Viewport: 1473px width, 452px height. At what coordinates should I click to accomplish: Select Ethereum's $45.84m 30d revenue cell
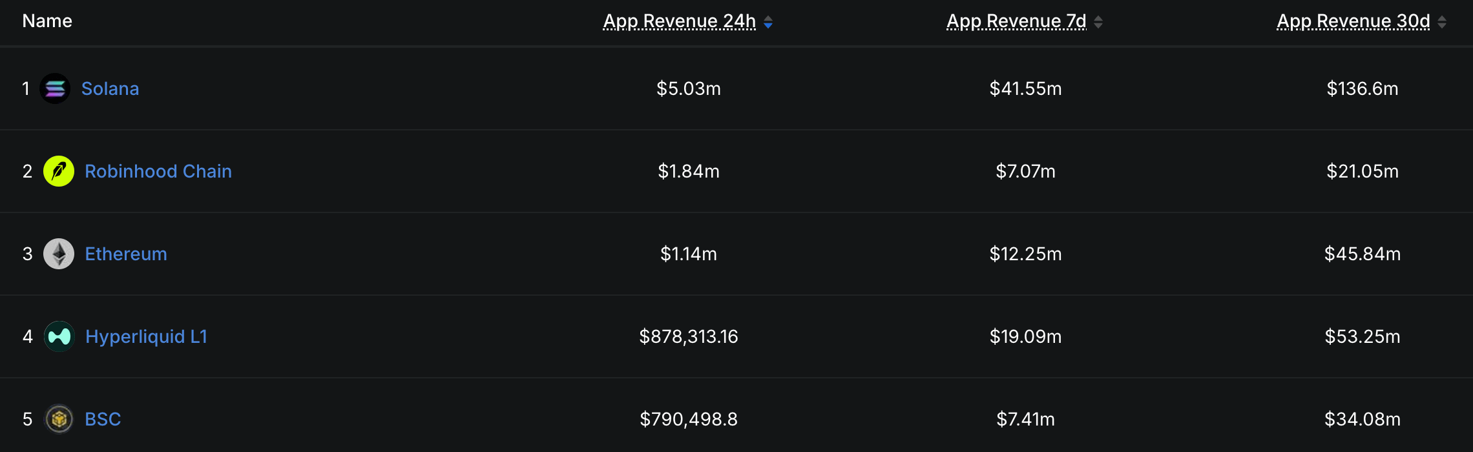pyautogui.click(x=1363, y=254)
